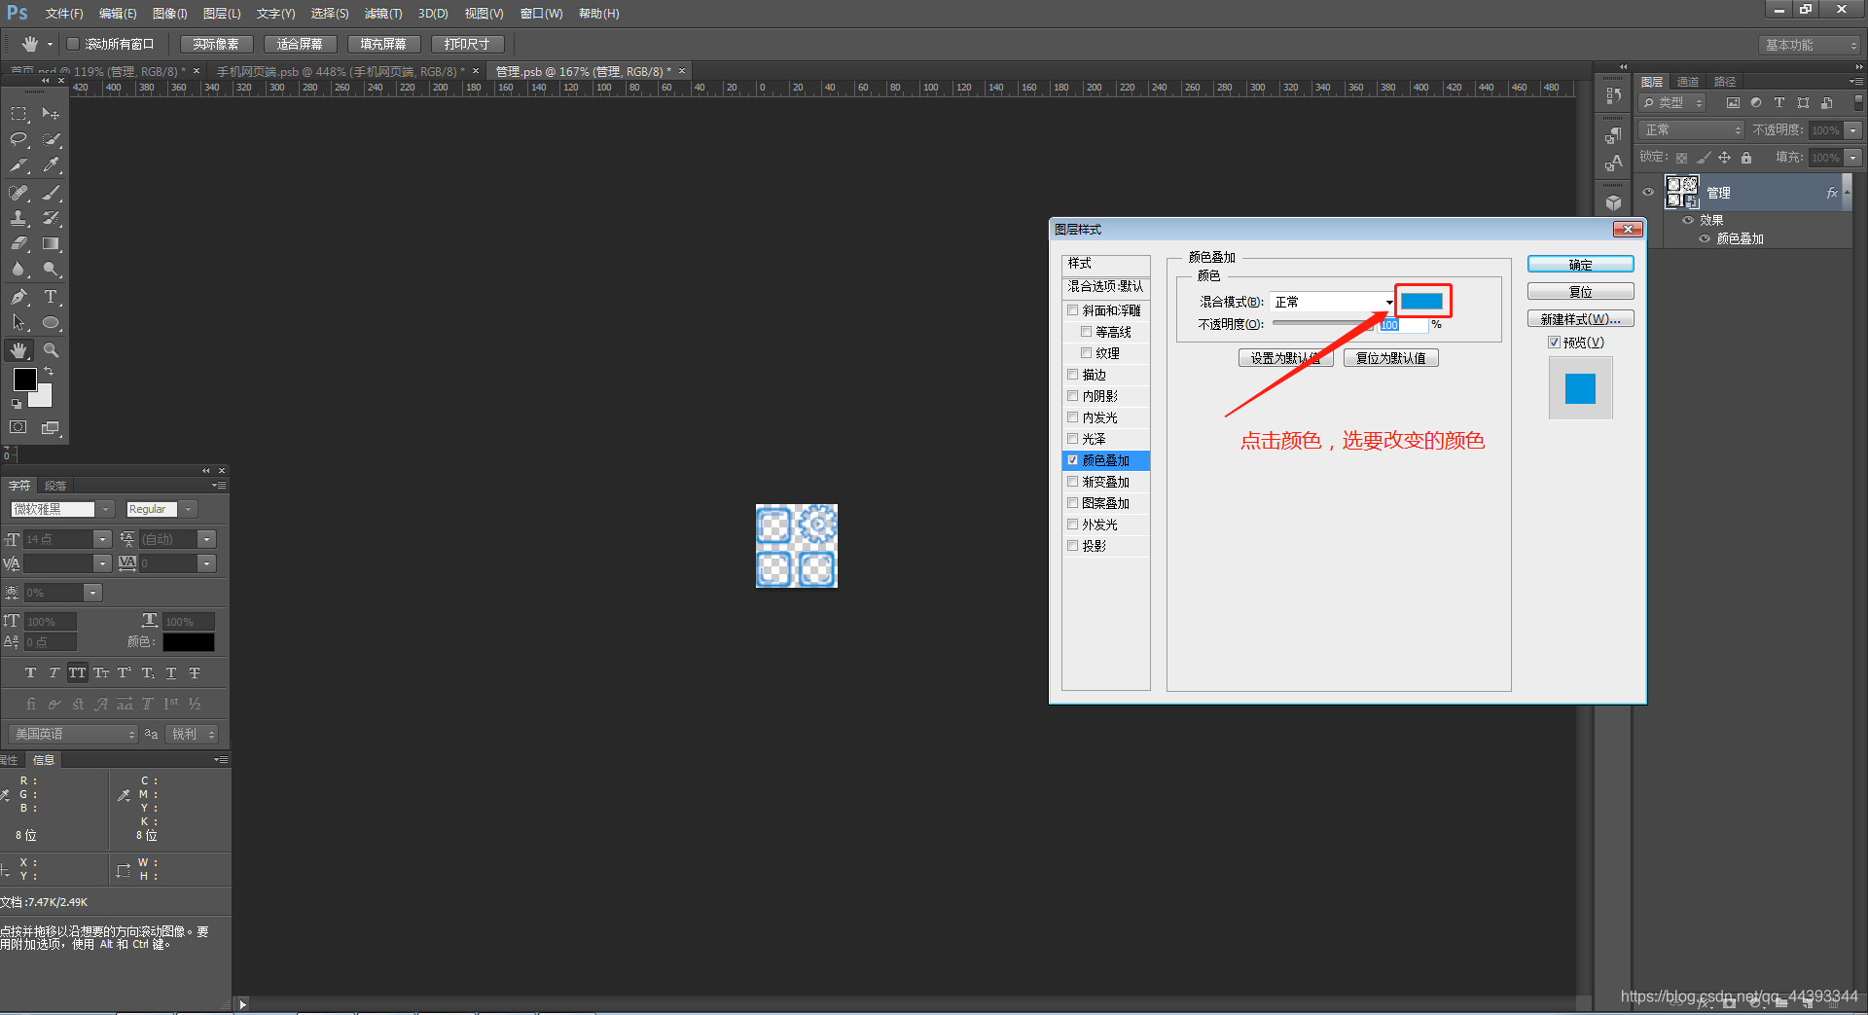Switch to 路径 tab

pyautogui.click(x=1725, y=82)
